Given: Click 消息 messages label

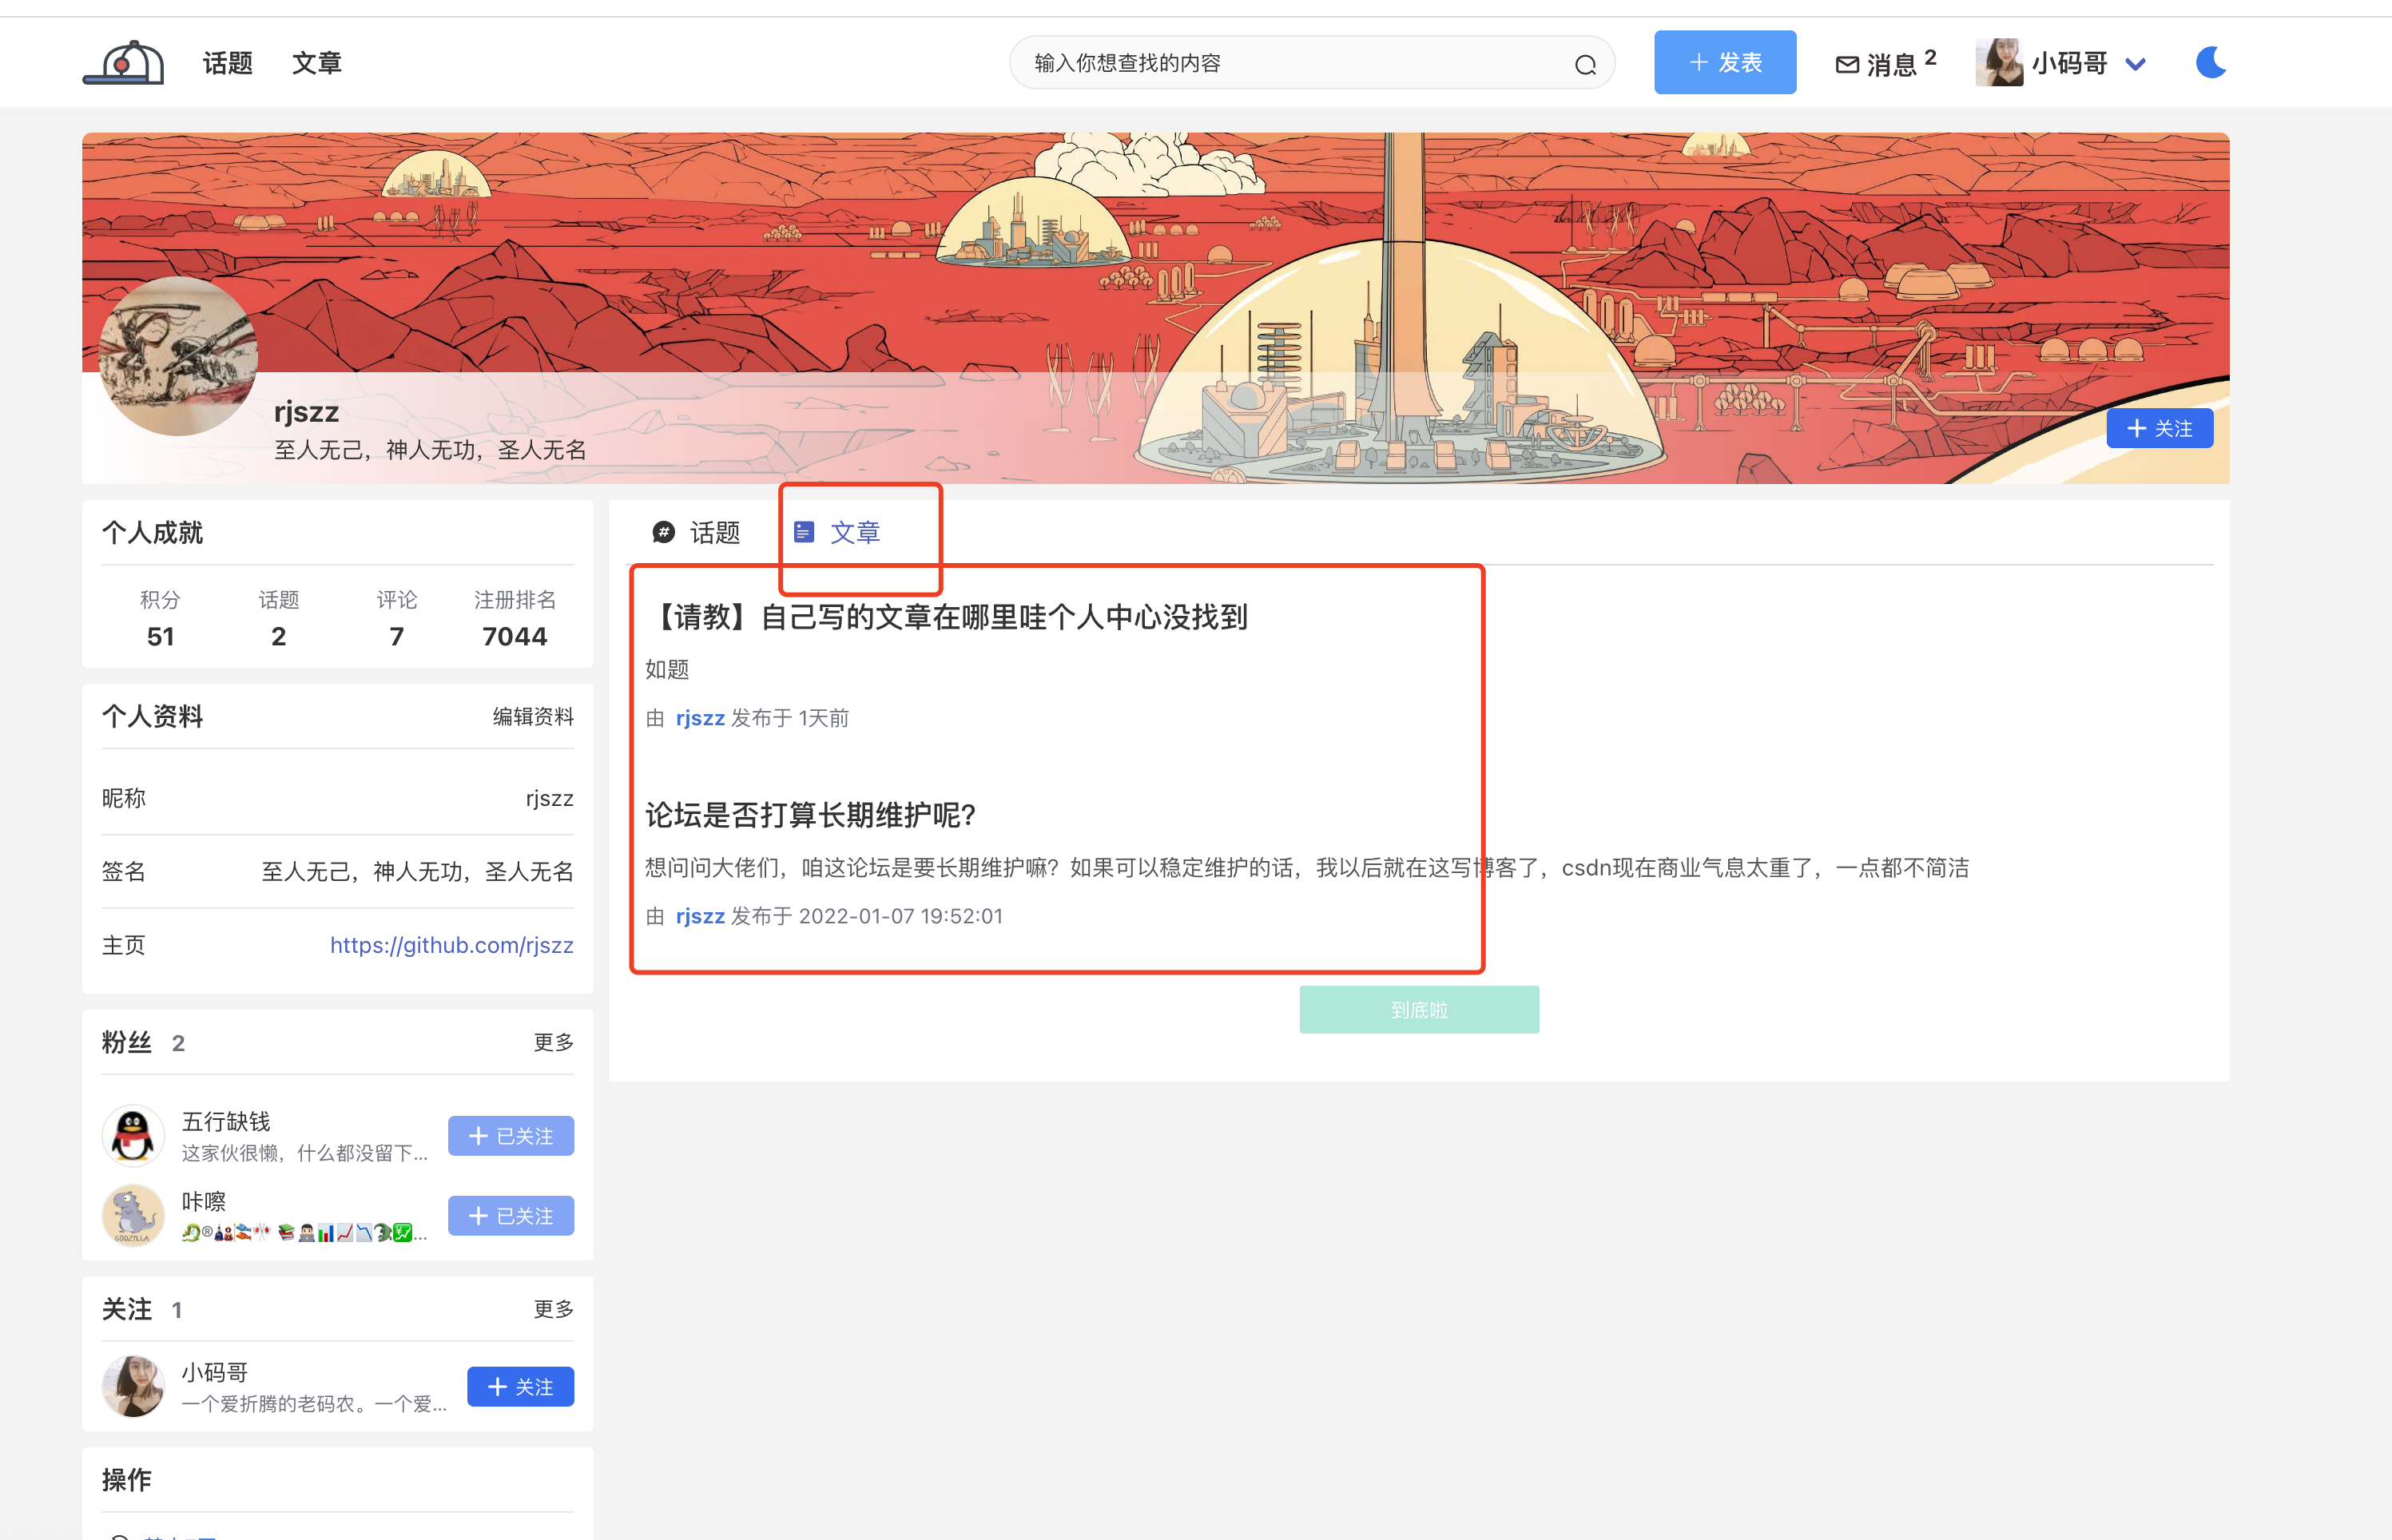Looking at the screenshot, I should click(1891, 65).
